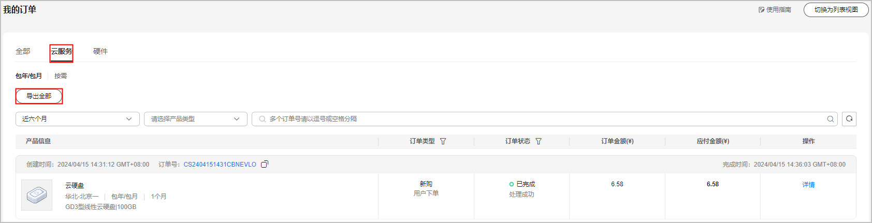The height and width of the screenshot is (223, 872).
Task: Open order link CS2404151431CBNEVLO
Action: tap(220, 165)
